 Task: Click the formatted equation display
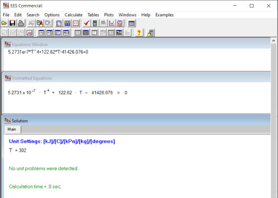[x=68, y=92]
